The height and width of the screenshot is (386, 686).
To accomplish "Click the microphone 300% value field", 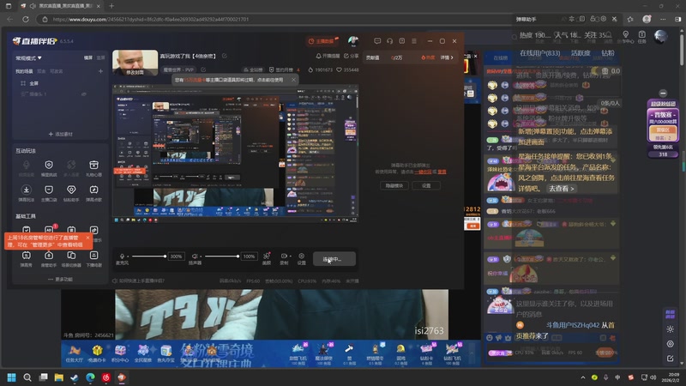I will (176, 256).
